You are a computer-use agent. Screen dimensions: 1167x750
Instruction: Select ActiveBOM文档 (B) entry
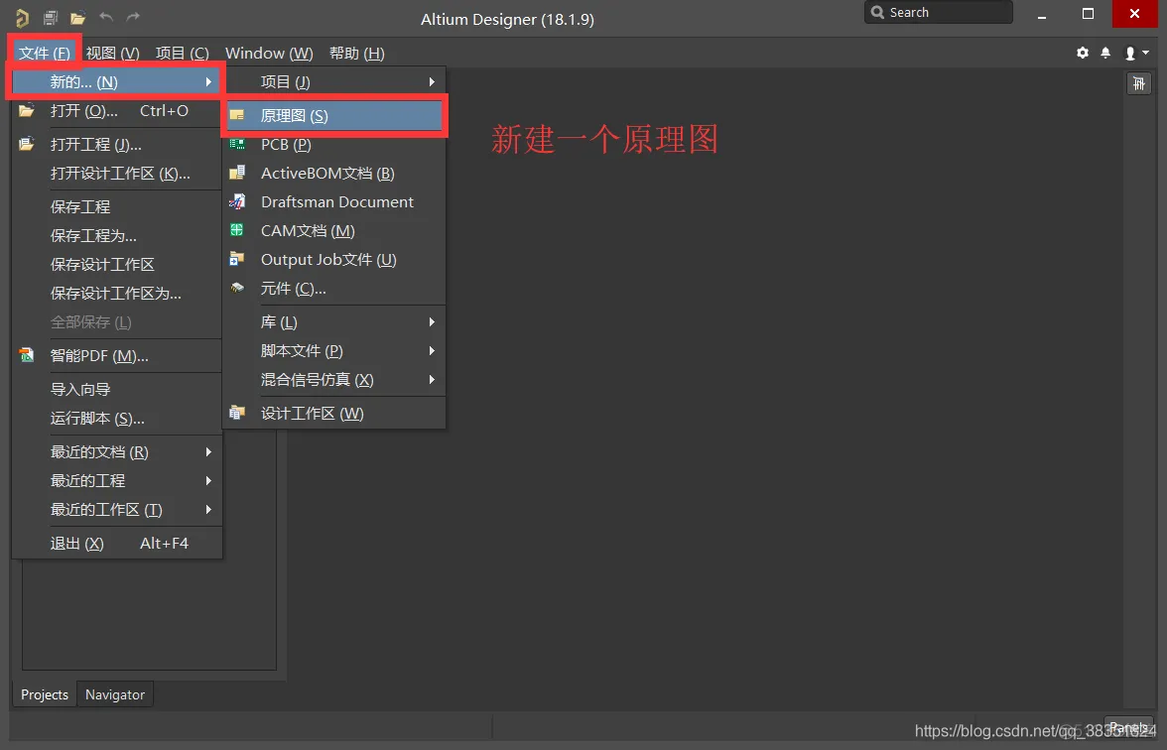(x=334, y=174)
